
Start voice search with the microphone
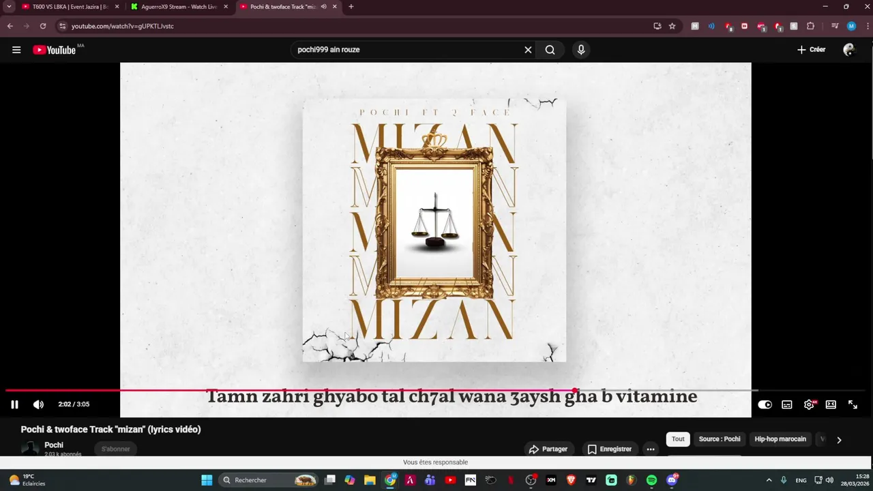point(581,50)
